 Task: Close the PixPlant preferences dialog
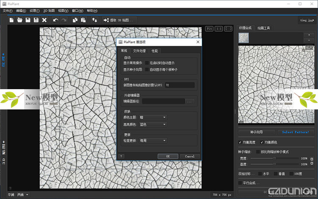tap(198, 42)
